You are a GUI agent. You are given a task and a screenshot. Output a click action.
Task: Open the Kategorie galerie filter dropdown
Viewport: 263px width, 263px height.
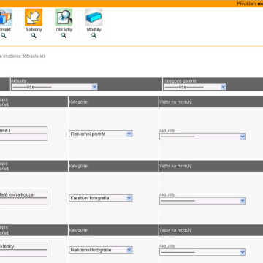[x=195, y=87]
